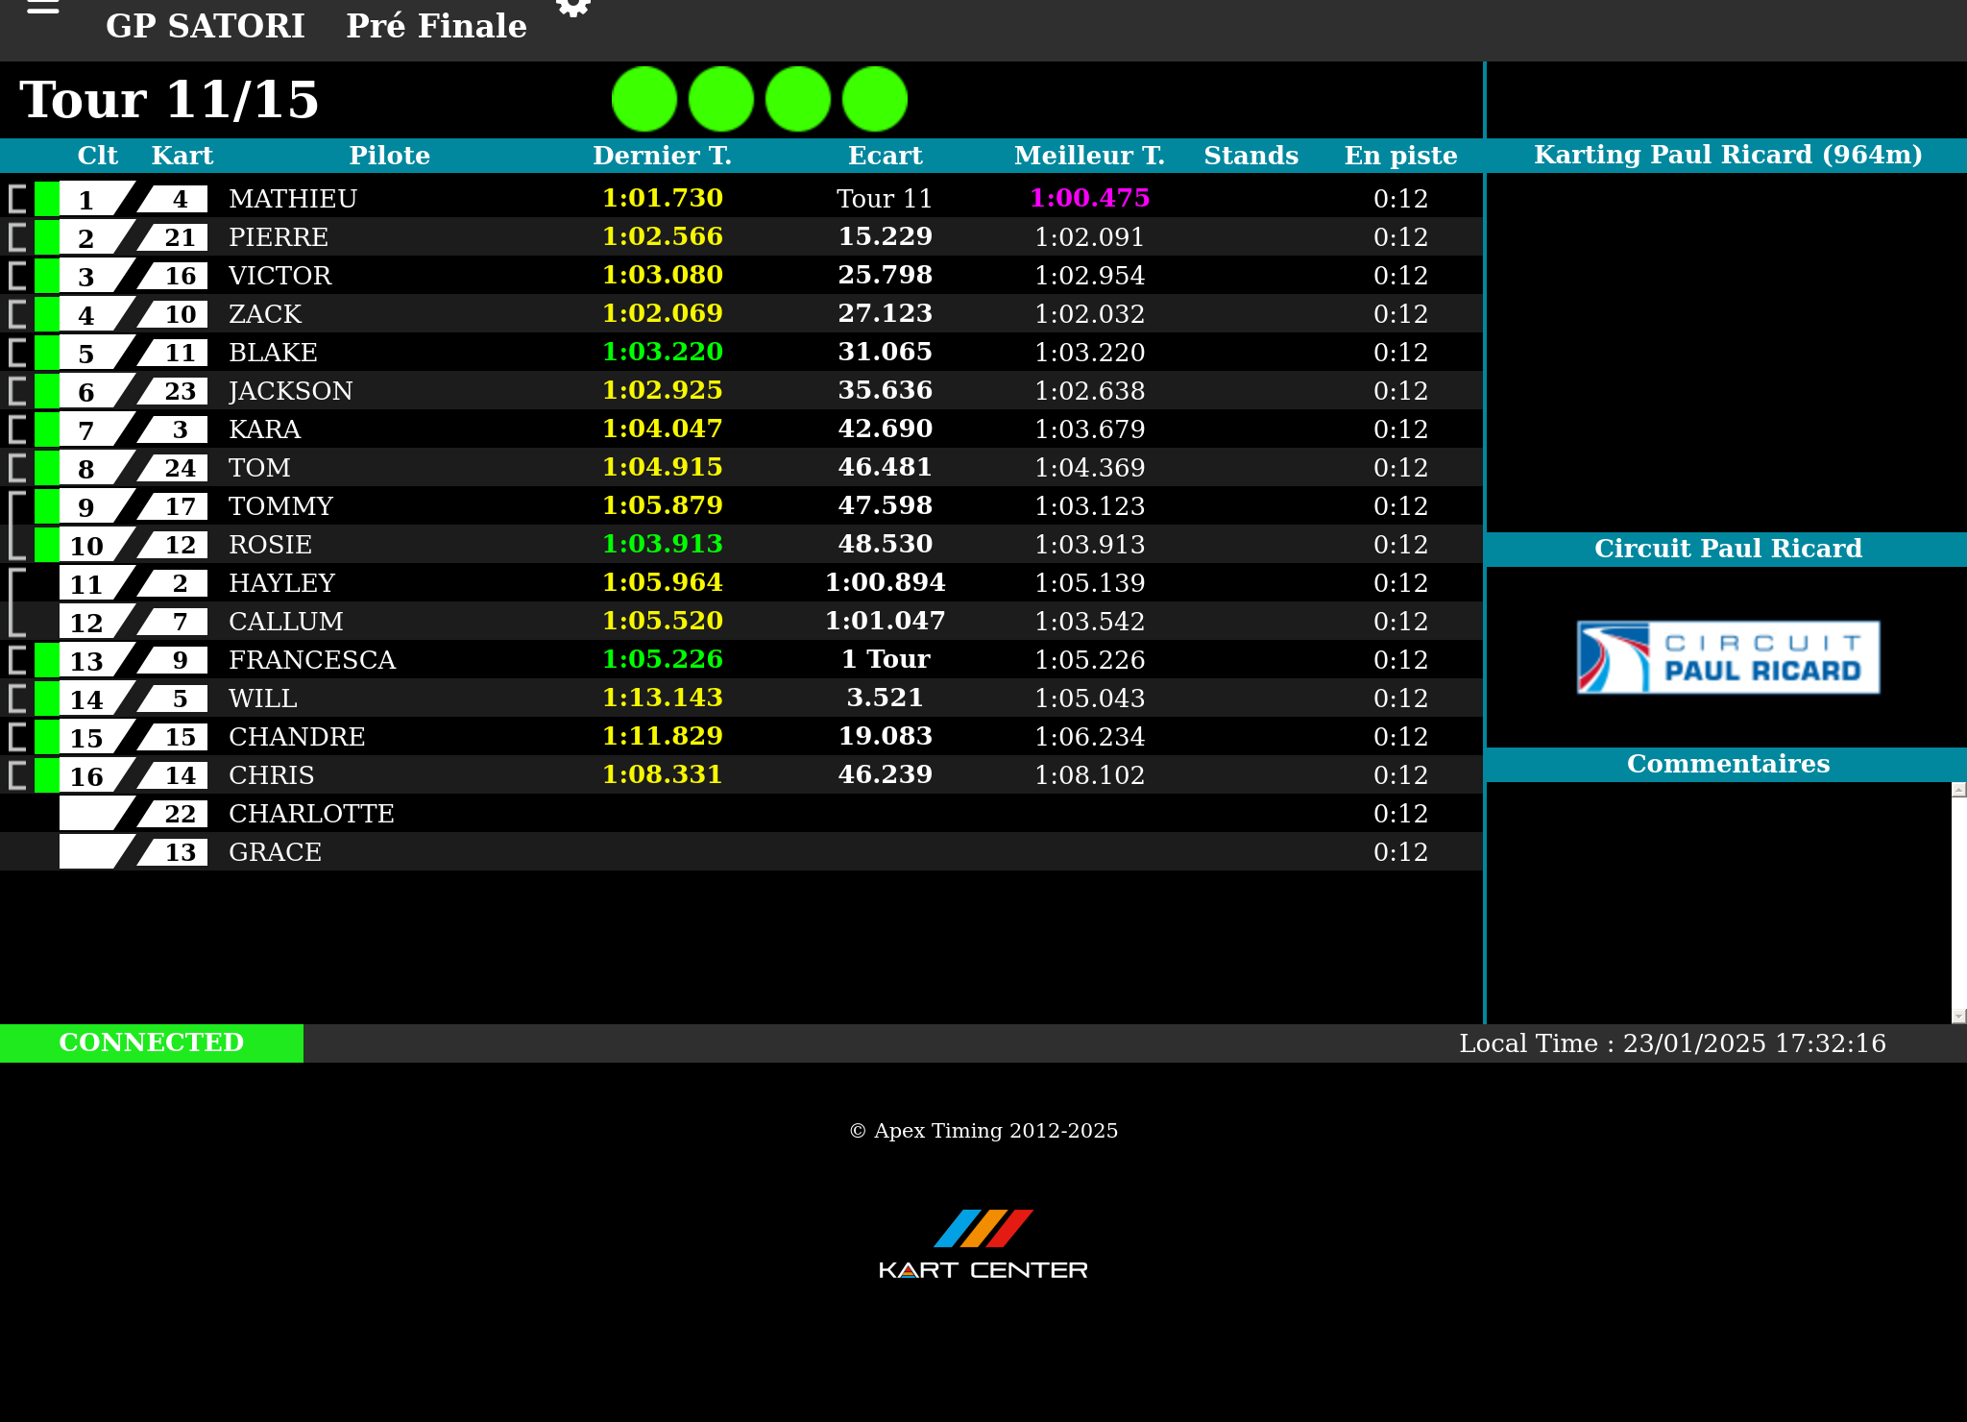Click Apex Timing copyright text
The height and width of the screenshot is (1422, 1967).
983,1131
